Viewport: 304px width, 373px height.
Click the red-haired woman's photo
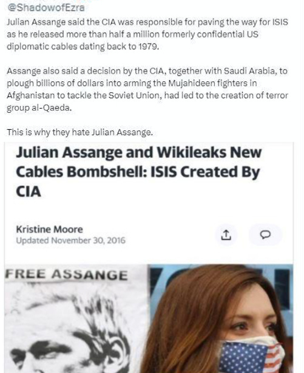pyautogui.click(x=220, y=319)
